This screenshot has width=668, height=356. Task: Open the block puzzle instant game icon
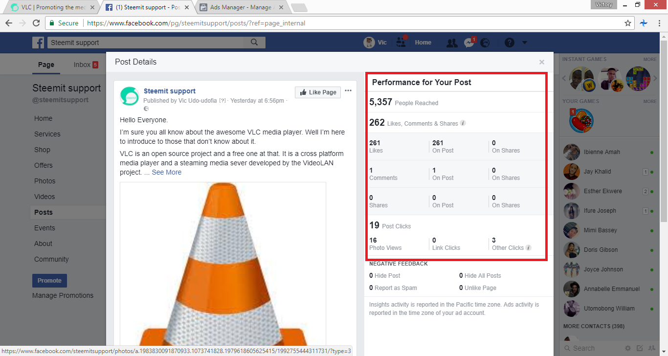638,79
